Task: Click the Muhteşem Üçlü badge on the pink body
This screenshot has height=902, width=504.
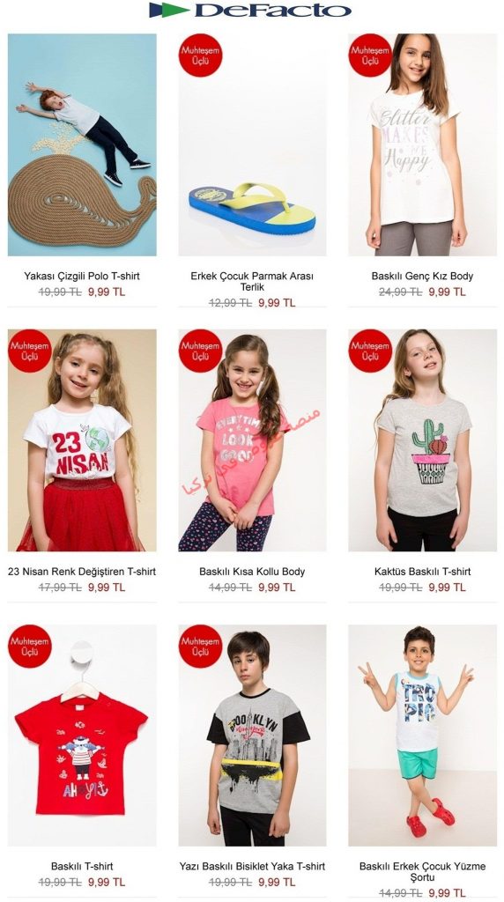Action: click(200, 351)
